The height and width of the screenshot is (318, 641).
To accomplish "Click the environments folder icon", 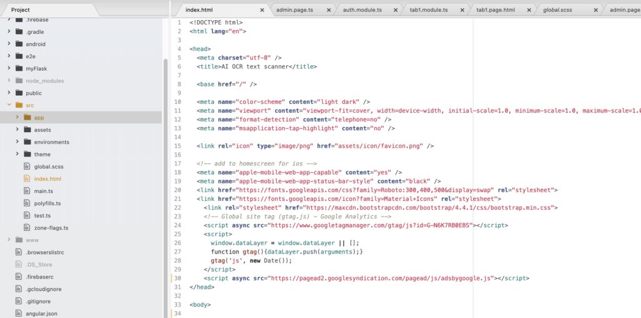I will (x=28, y=142).
